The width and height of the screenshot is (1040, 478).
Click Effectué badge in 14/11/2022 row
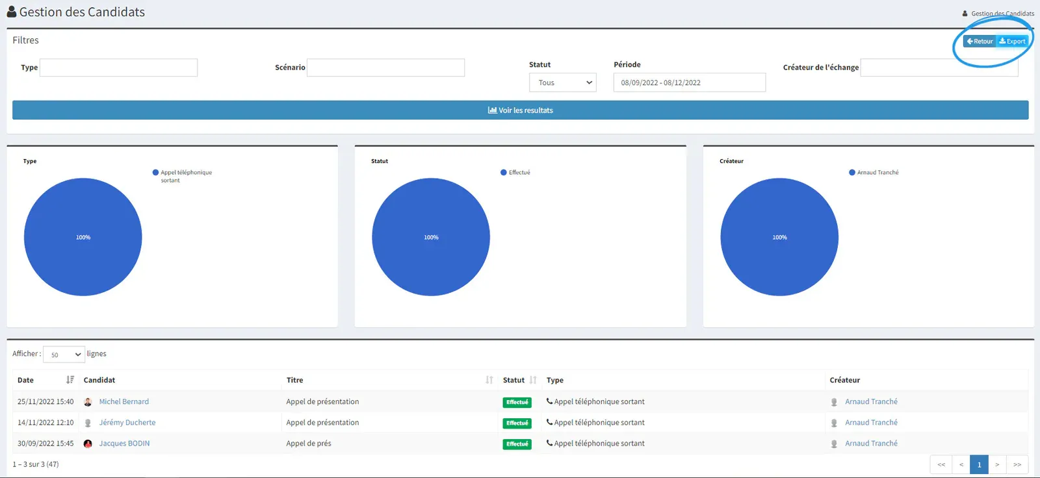tap(517, 423)
